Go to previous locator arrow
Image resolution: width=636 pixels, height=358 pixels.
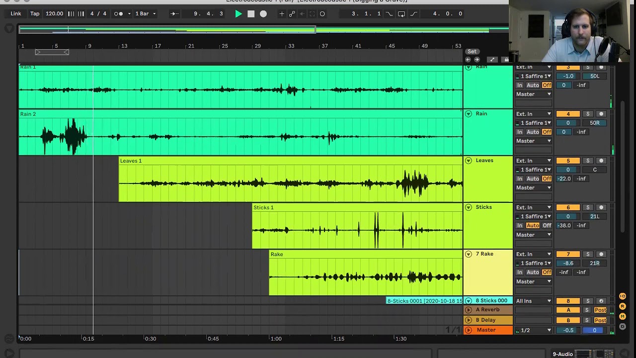click(x=468, y=60)
